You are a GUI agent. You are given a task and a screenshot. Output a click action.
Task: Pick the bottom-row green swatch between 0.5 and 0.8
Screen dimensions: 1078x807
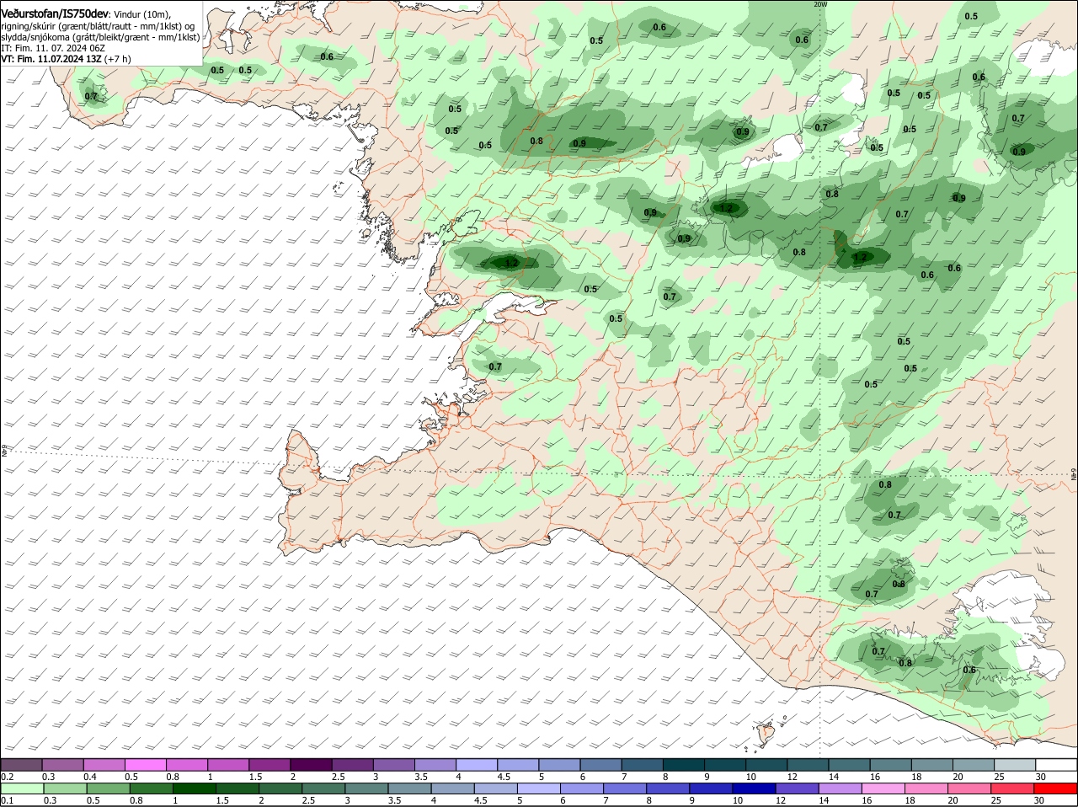(x=107, y=788)
